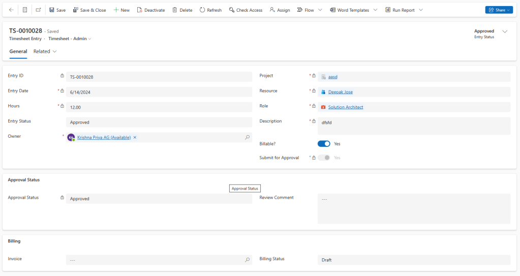Screen dimensions: 520x276
Task: Remove Krishna Priya AG from Owner
Action: (135, 137)
